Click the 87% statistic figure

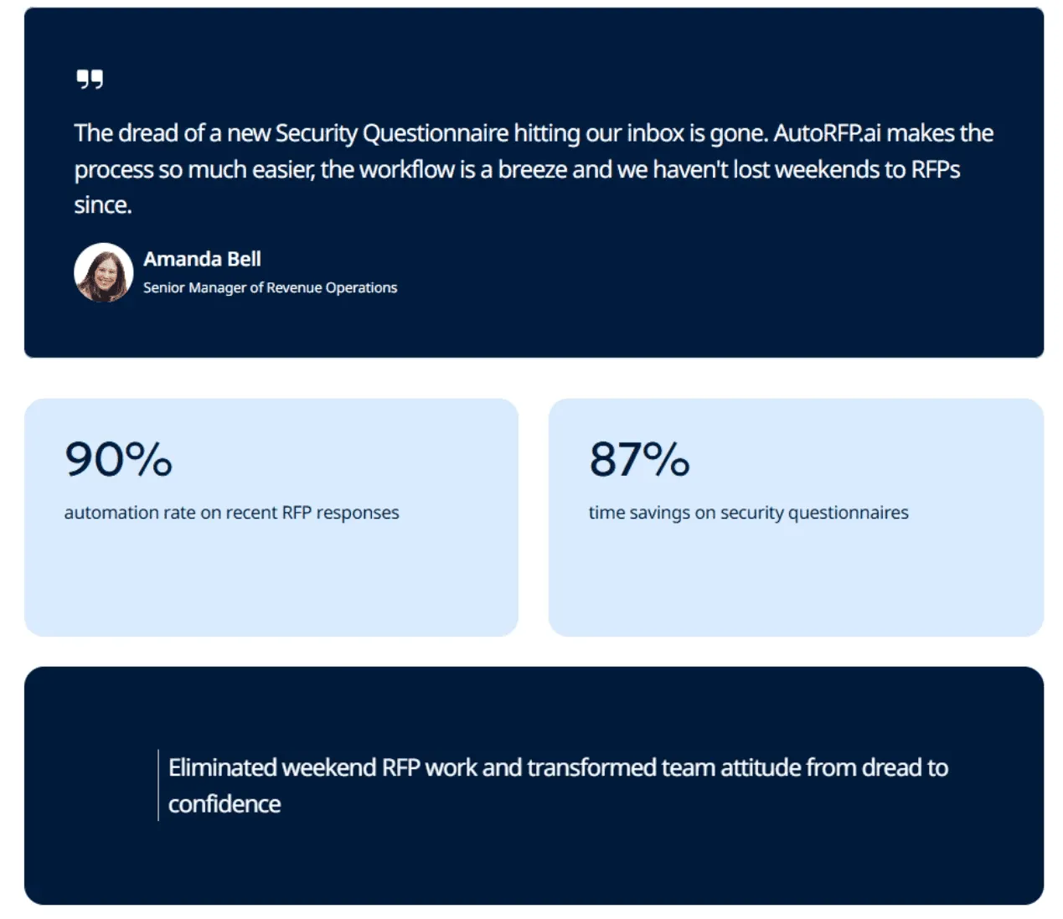tap(639, 459)
